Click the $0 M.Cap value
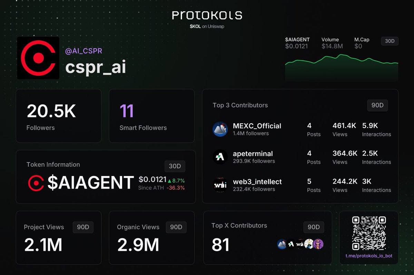Viewport: 414px width, 275px height. [358, 46]
